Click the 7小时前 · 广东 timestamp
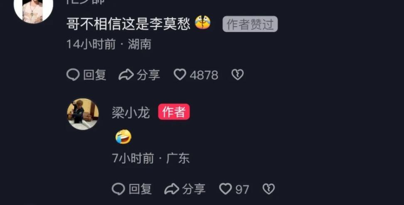Screen dimensions: 404x205 tap(151, 158)
